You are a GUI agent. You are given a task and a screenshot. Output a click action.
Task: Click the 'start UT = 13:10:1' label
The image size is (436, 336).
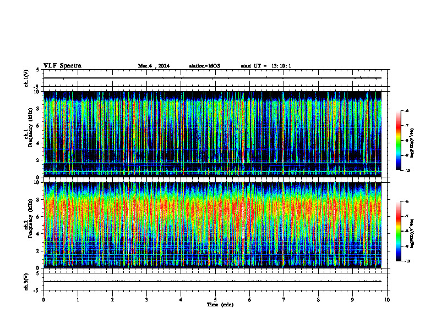[266, 66]
